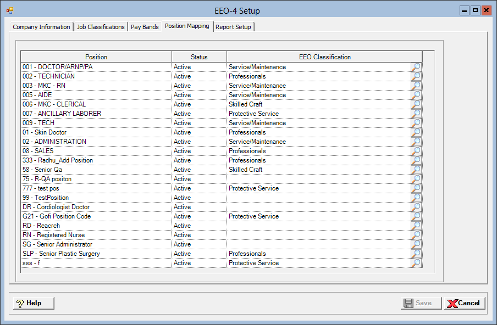Select the Report Setup tab

tap(233, 27)
